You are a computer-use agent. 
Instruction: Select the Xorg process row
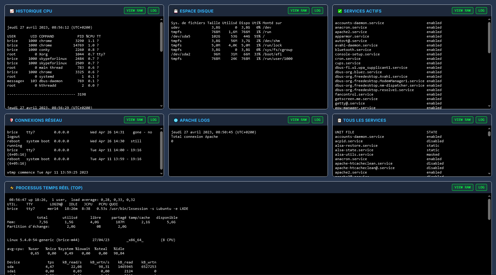click(x=56, y=54)
